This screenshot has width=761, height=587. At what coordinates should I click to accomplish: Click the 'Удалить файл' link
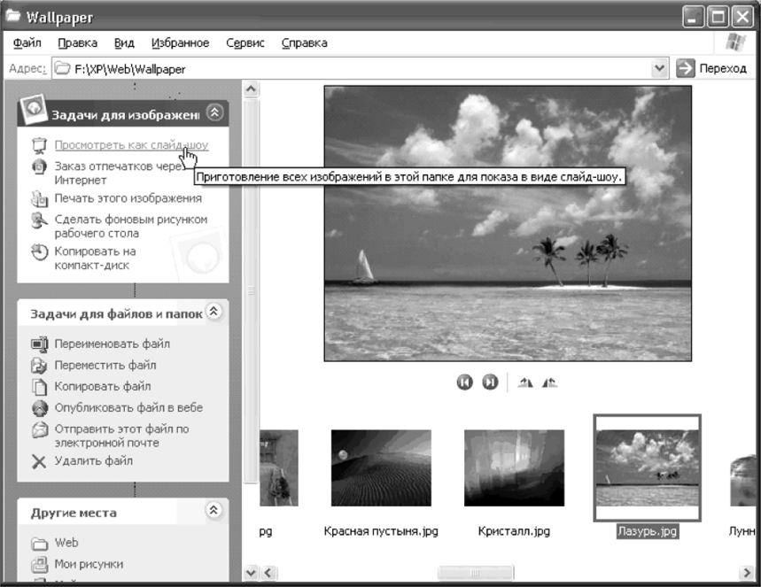coord(93,461)
